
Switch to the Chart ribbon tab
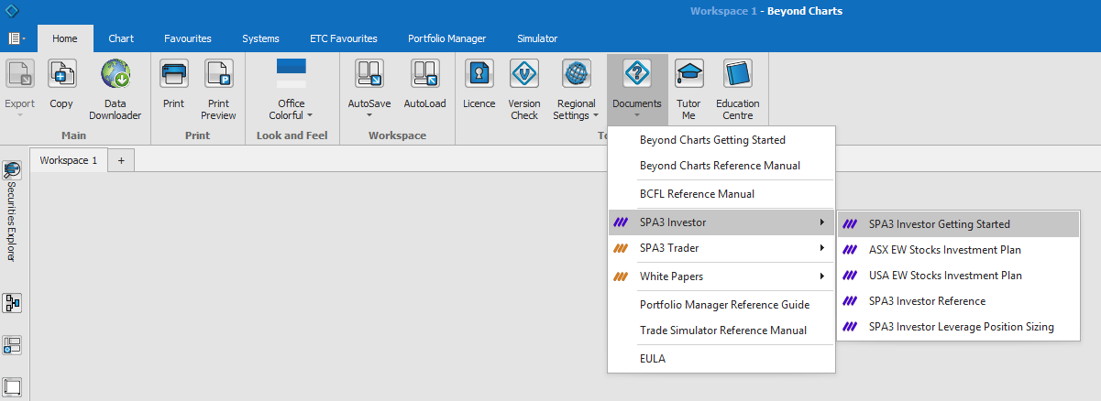121,38
